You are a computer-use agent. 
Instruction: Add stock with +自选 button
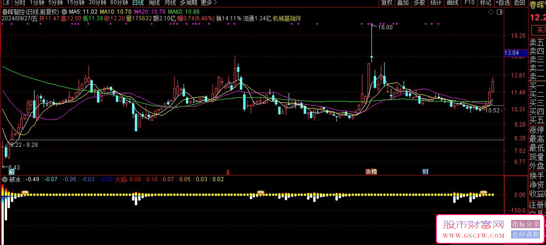(x=502, y=3)
